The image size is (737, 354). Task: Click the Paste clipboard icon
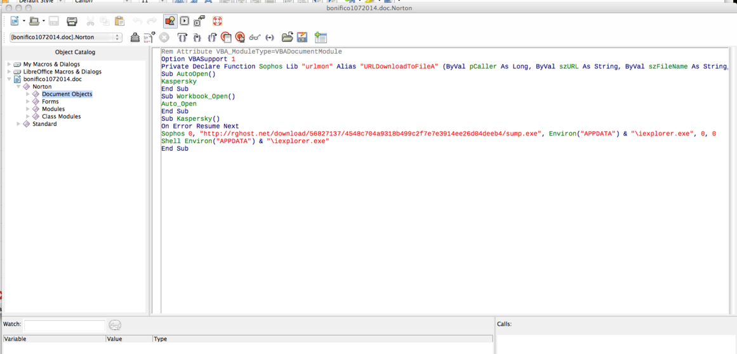120,21
